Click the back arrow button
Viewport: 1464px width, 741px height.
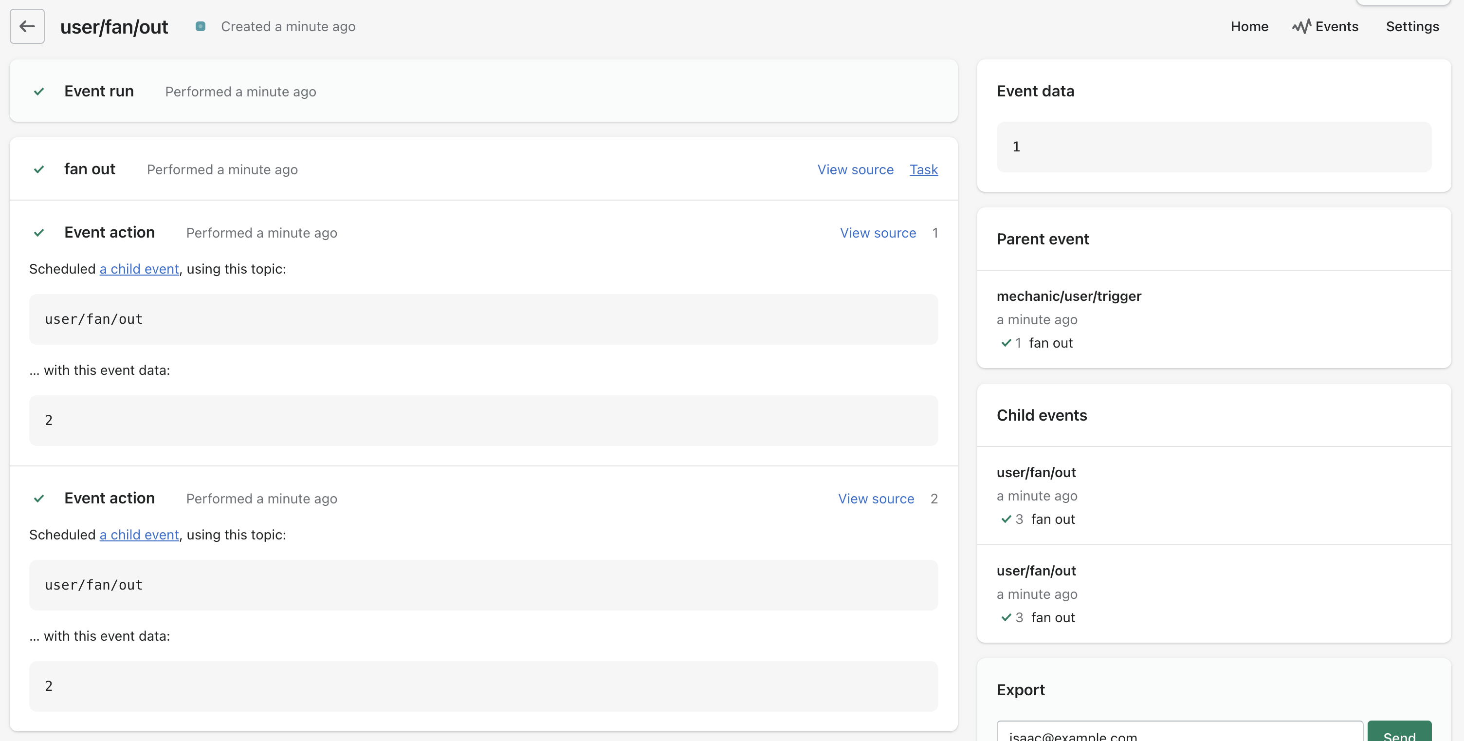27,26
